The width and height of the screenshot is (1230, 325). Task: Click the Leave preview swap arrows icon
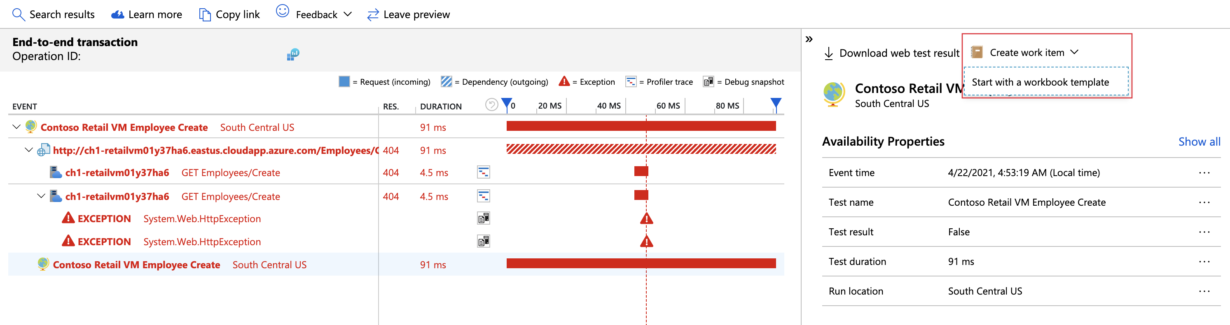[373, 15]
